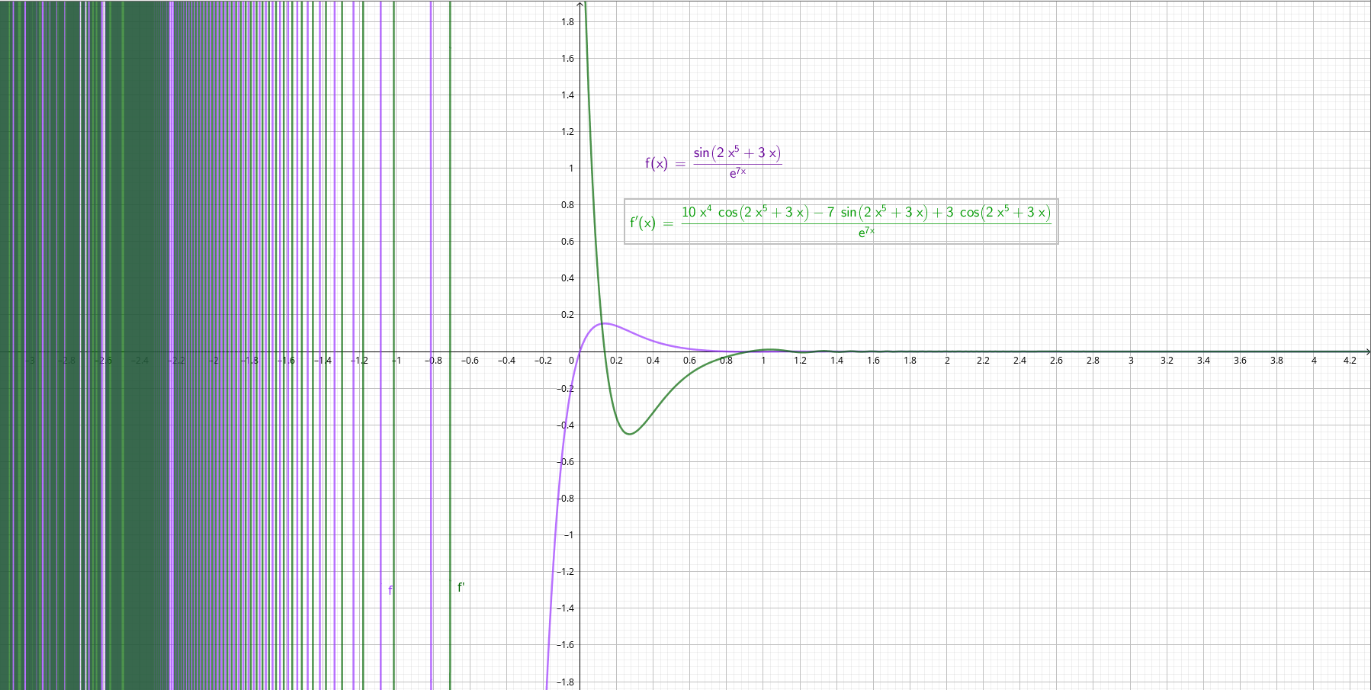1371x690 pixels.
Task: Click the x-axis tick label -0.6
Action: 470,361
